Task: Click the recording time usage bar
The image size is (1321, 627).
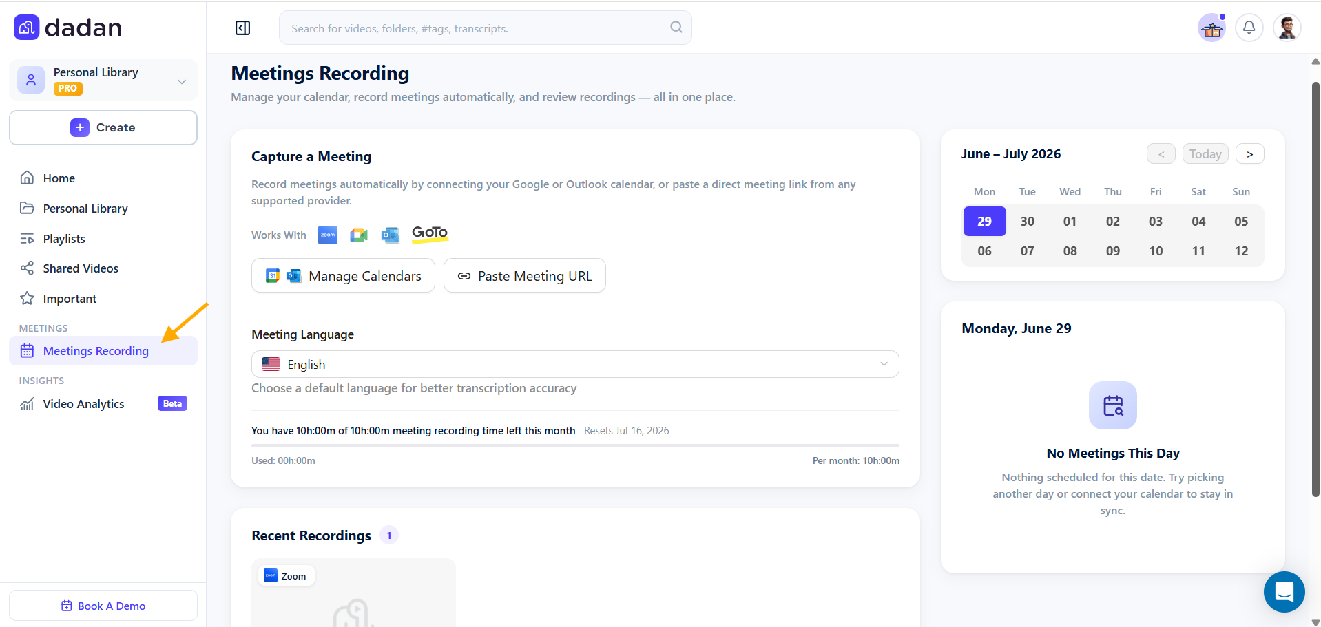Action: pyautogui.click(x=575, y=446)
